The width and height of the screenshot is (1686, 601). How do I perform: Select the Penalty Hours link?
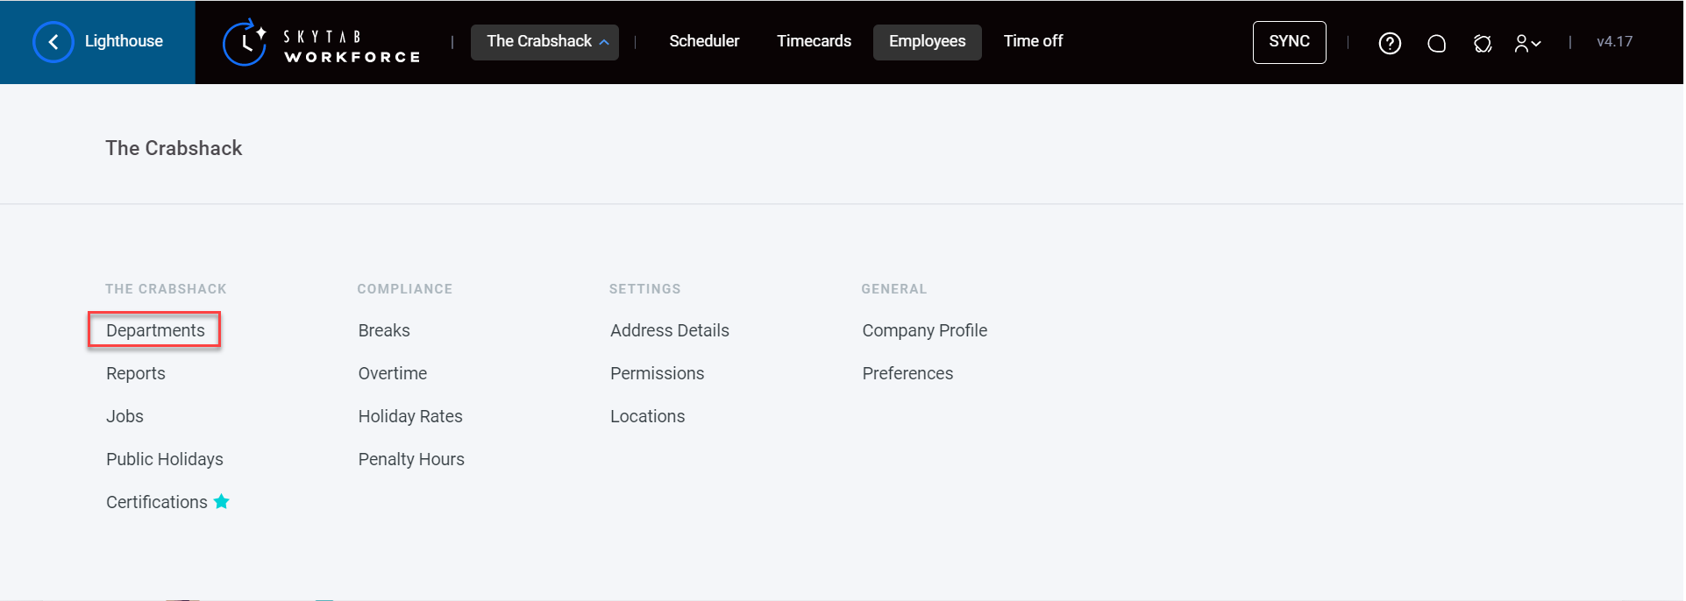point(411,459)
